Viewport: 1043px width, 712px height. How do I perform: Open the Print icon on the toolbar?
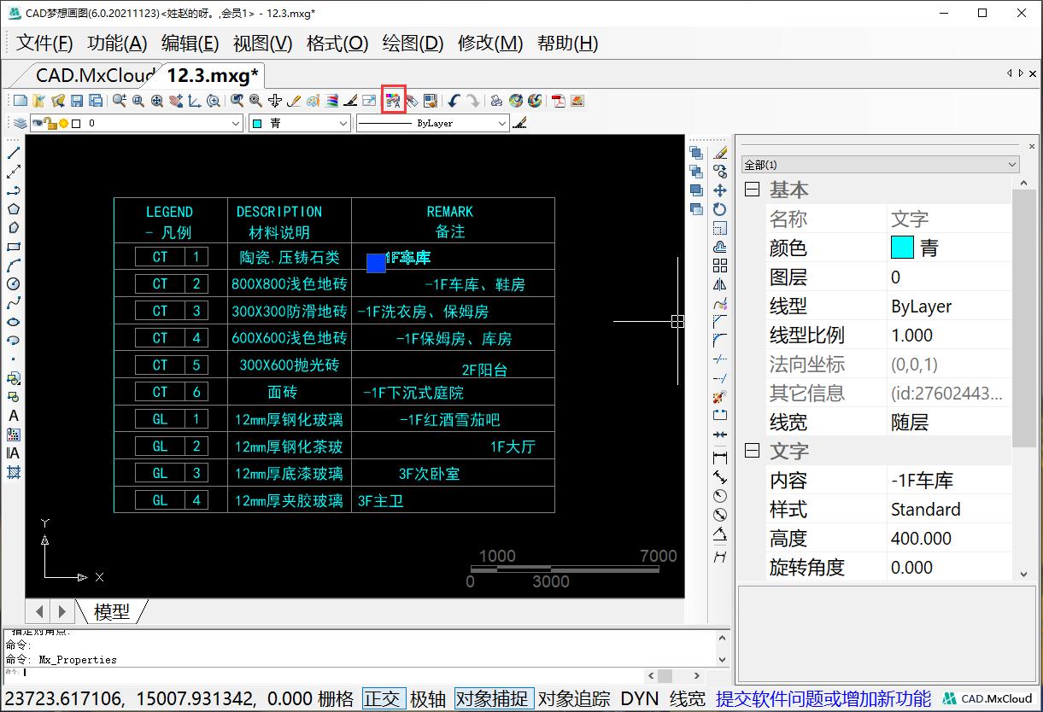click(x=495, y=101)
